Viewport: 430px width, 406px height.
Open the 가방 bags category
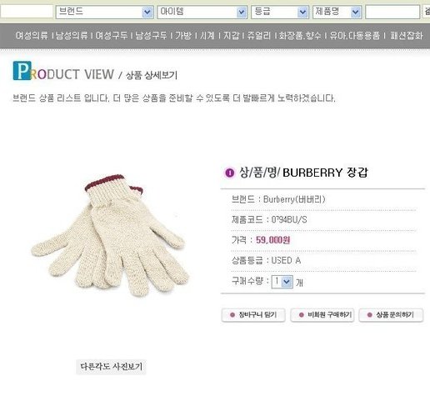click(x=183, y=36)
